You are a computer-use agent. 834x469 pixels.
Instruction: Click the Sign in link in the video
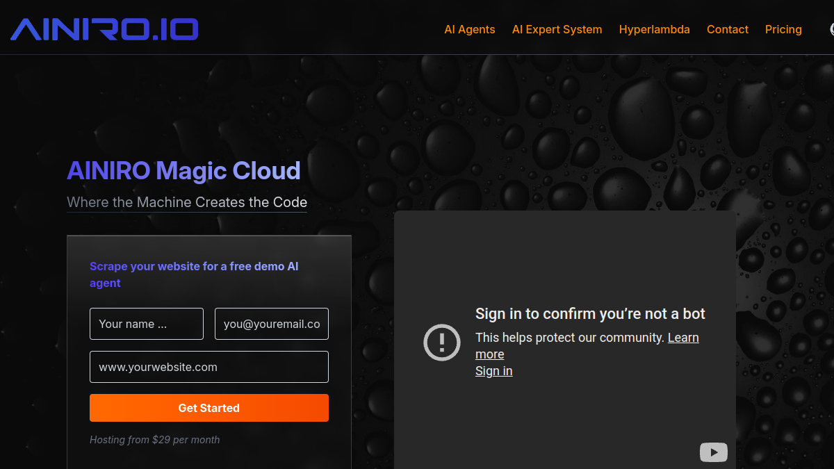[494, 371]
